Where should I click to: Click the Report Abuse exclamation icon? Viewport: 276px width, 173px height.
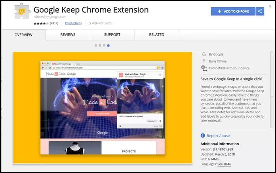(x=203, y=135)
